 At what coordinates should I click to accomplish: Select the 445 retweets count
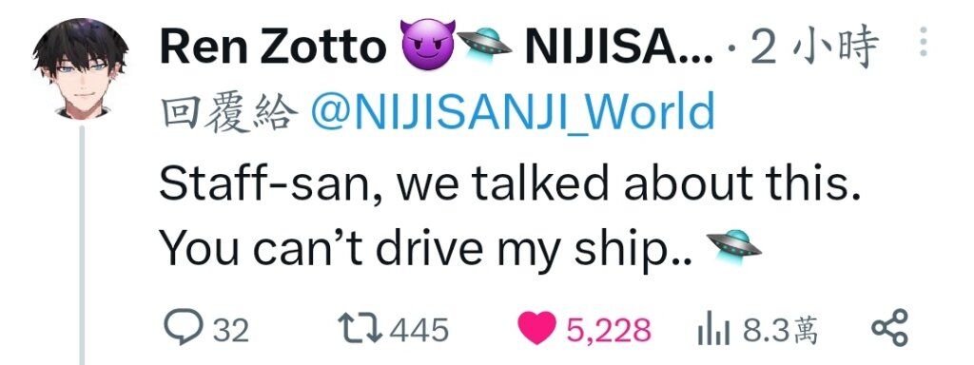click(x=419, y=330)
